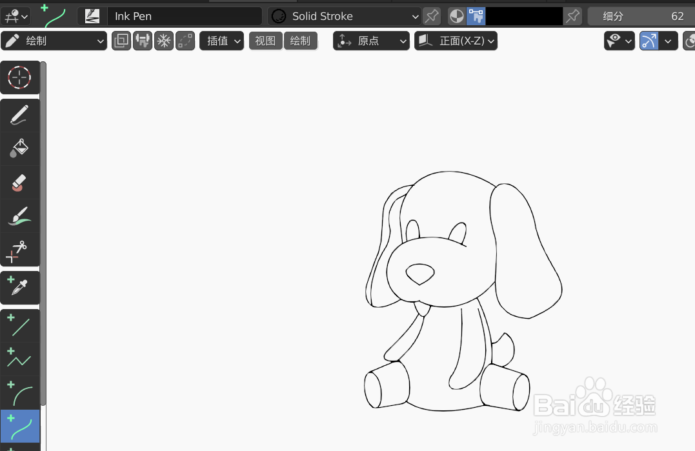
Task: Select Material color mode icon
Action: coord(456,16)
